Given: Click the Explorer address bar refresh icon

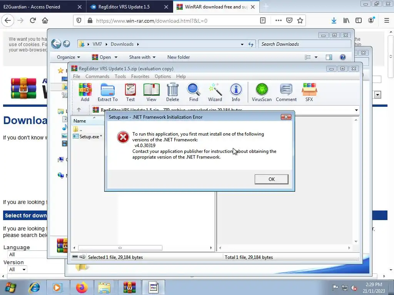Looking at the screenshot, I should coord(251,45).
